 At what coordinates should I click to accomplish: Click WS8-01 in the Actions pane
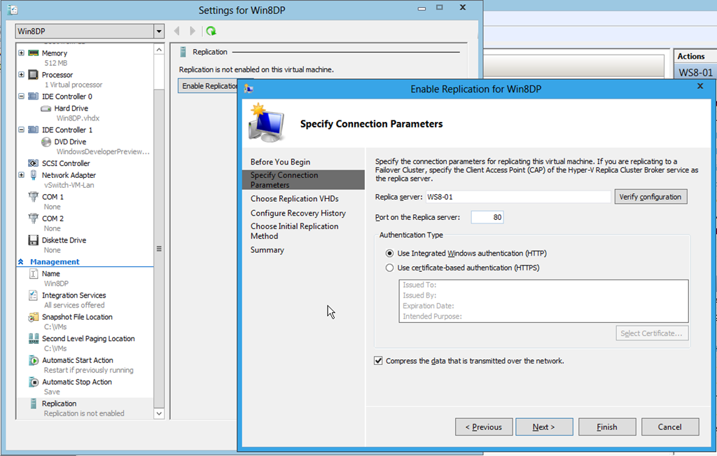(695, 73)
